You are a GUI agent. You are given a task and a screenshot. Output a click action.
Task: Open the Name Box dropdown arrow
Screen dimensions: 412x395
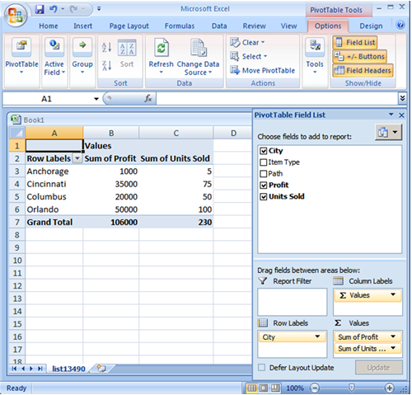[96, 99]
